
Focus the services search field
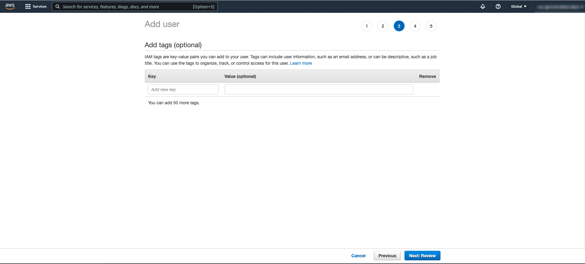click(x=135, y=6)
